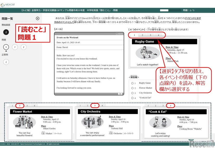Image resolution: width=215 pixels, height=148 pixels.
Task: Close the 問題一覧 sidebar panel
Action: pyautogui.click(x=37, y=18)
